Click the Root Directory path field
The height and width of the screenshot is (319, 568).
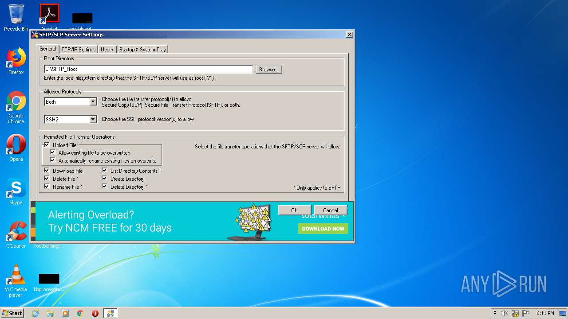coord(148,69)
